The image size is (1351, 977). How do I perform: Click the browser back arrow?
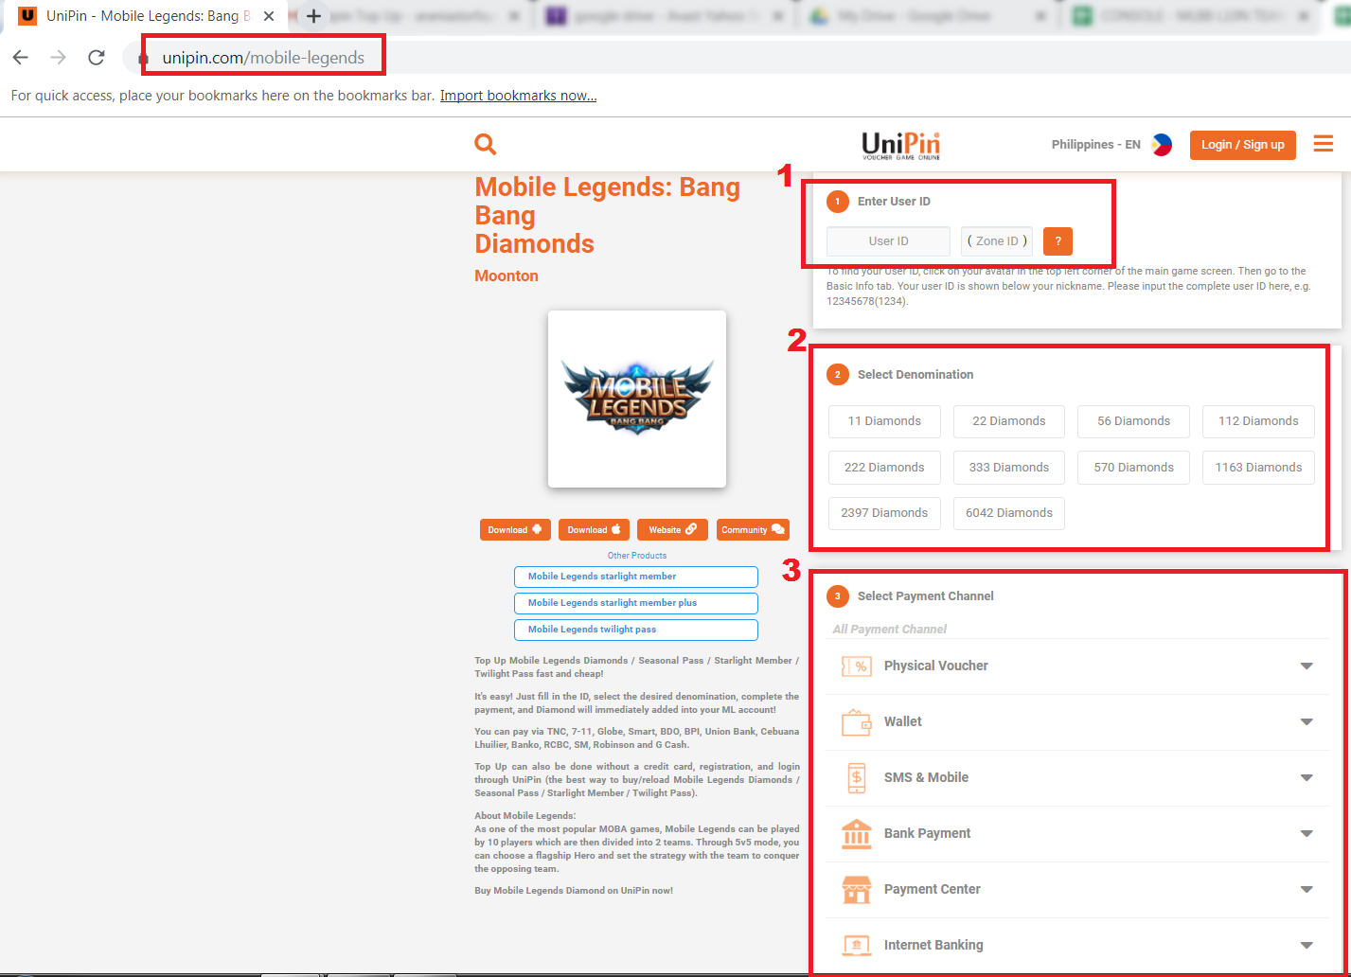21,58
